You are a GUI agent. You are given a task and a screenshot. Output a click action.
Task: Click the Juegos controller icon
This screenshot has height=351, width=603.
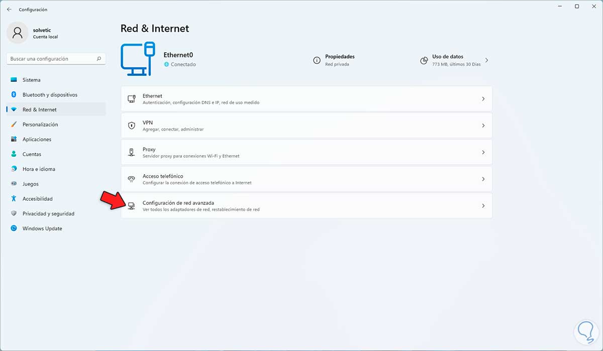pyautogui.click(x=14, y=184)
